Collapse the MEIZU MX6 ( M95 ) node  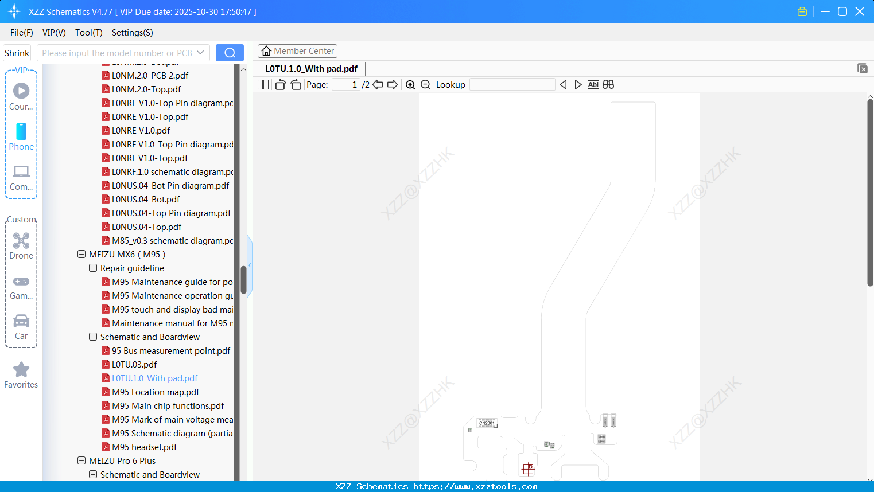pyautogui.click(x=81, y=254)
